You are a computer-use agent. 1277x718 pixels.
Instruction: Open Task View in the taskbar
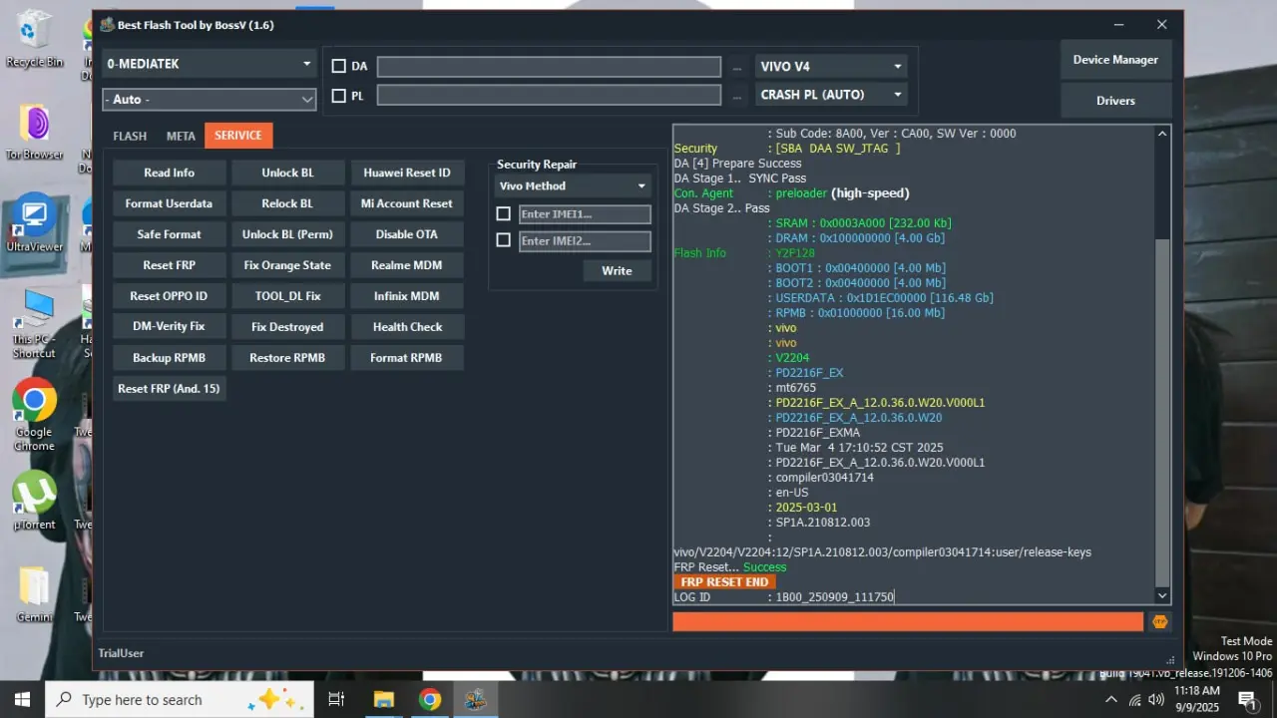(336, 699)
